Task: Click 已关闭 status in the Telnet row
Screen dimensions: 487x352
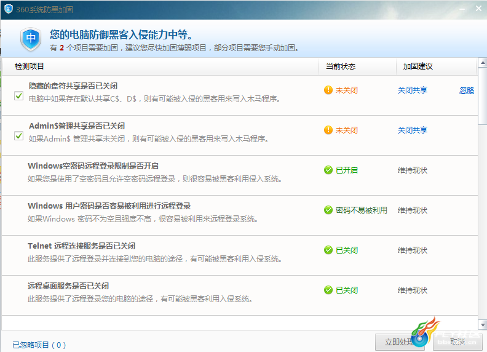Action: [347, 250]
